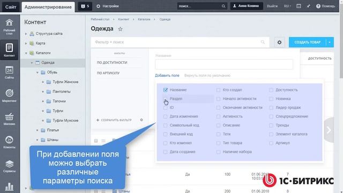This screenshot has width=343, height=193.
Task: Open Настройки in the top bar
Action: click(108, 6)
